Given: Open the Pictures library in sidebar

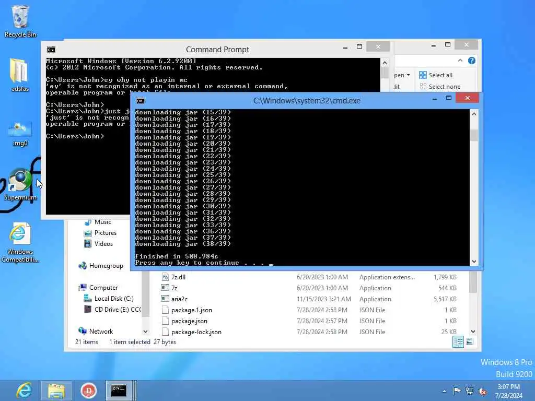Looking at the screenshot, I should 100,233.
